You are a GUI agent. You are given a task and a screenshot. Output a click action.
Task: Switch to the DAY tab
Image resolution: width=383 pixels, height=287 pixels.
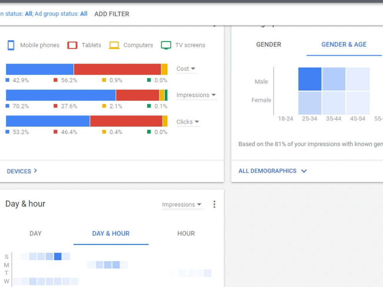click(35, 233)
